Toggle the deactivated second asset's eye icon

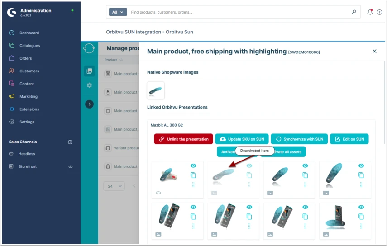point(249,166)
